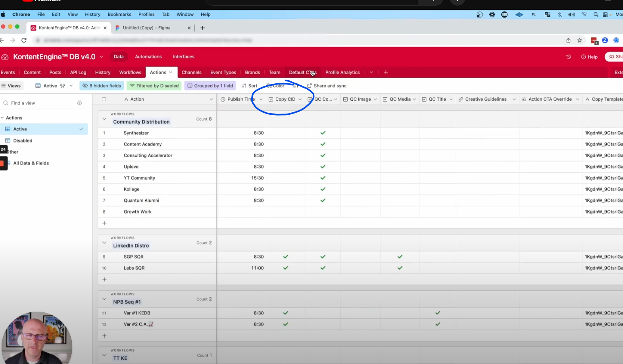
Task: Click the Sort icon in toolbar
Action: [x=244, y=86]
